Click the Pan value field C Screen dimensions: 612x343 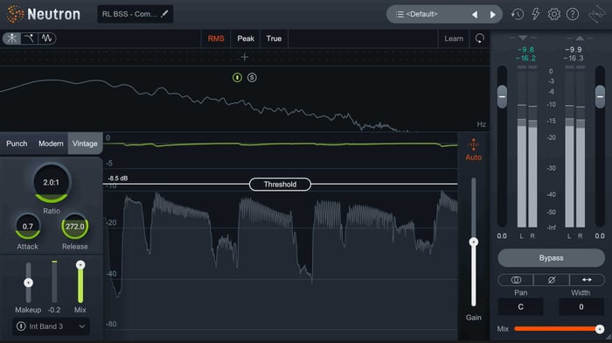click(520, 306)
